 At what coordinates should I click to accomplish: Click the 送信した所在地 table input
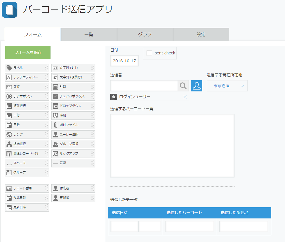[x=244, y=226]
